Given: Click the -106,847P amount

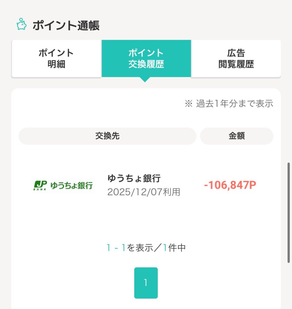Looking at the screenshot, I should pyautogui.click(x=230, y=185).
